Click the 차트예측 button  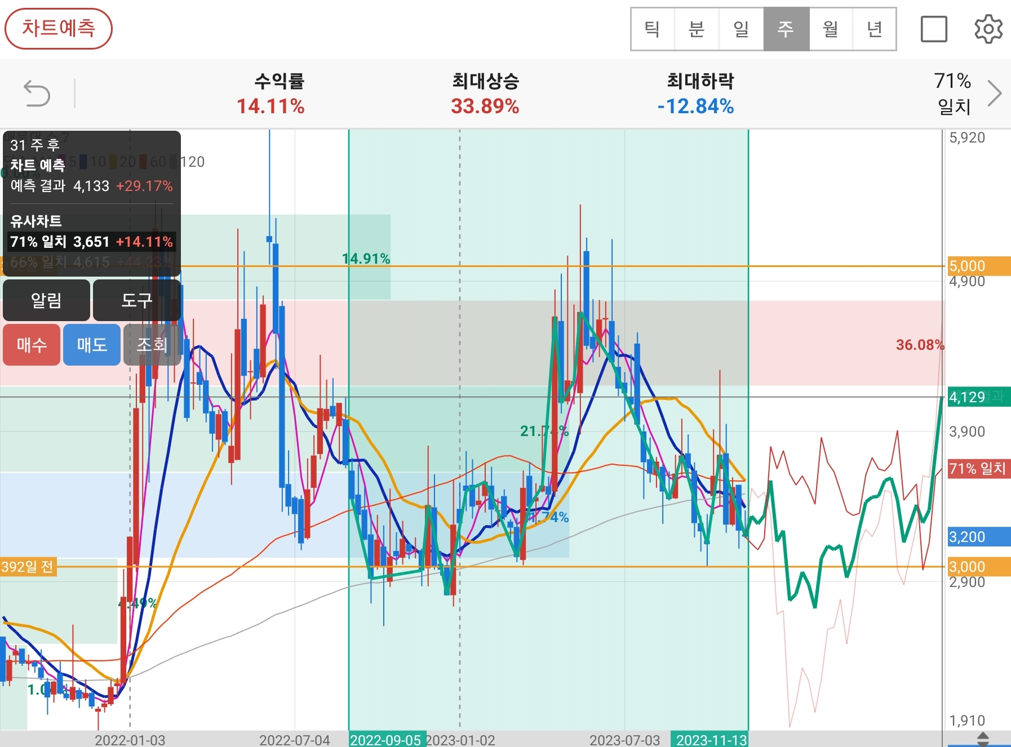[59, 29]
